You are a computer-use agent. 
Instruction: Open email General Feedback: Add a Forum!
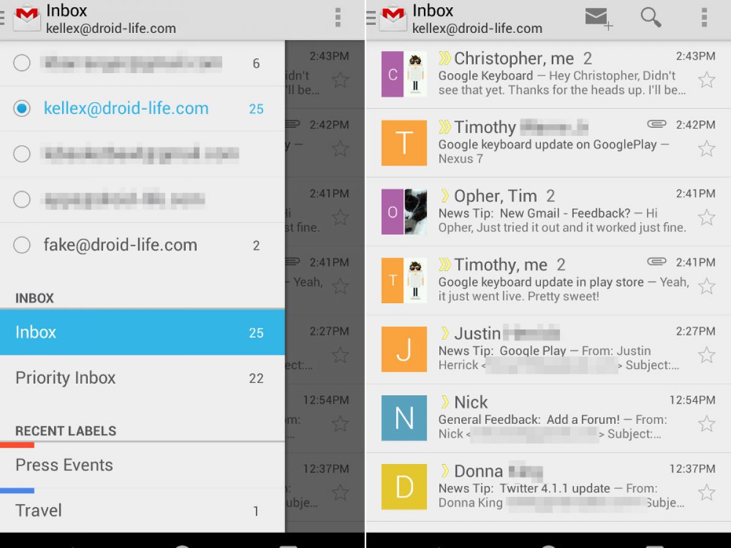[548, 419]
